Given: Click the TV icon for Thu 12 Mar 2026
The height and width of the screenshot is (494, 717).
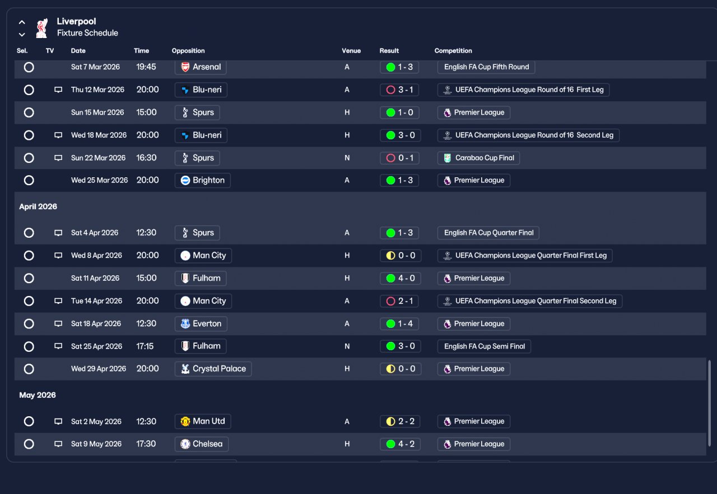Looking at the screenshot, I should (58, 90).
